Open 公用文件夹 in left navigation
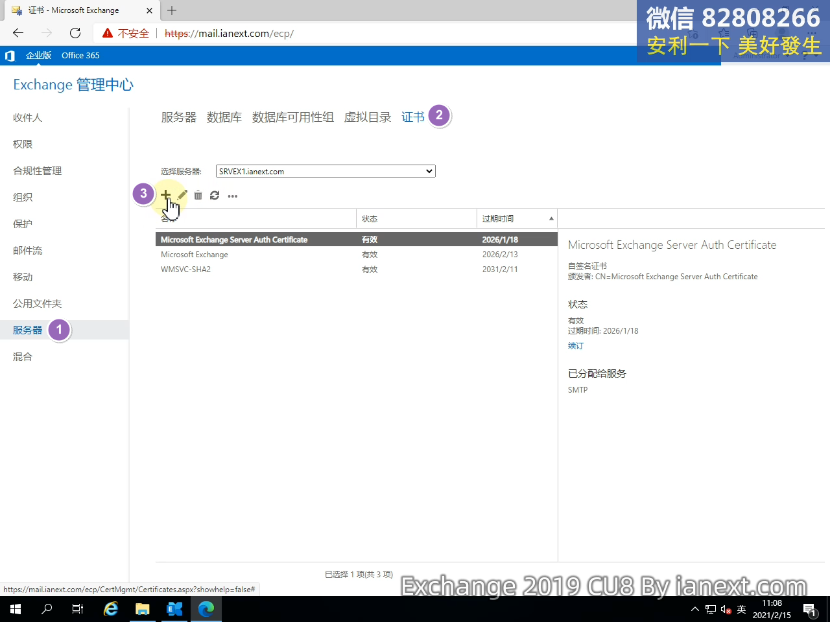 point(38,303)
